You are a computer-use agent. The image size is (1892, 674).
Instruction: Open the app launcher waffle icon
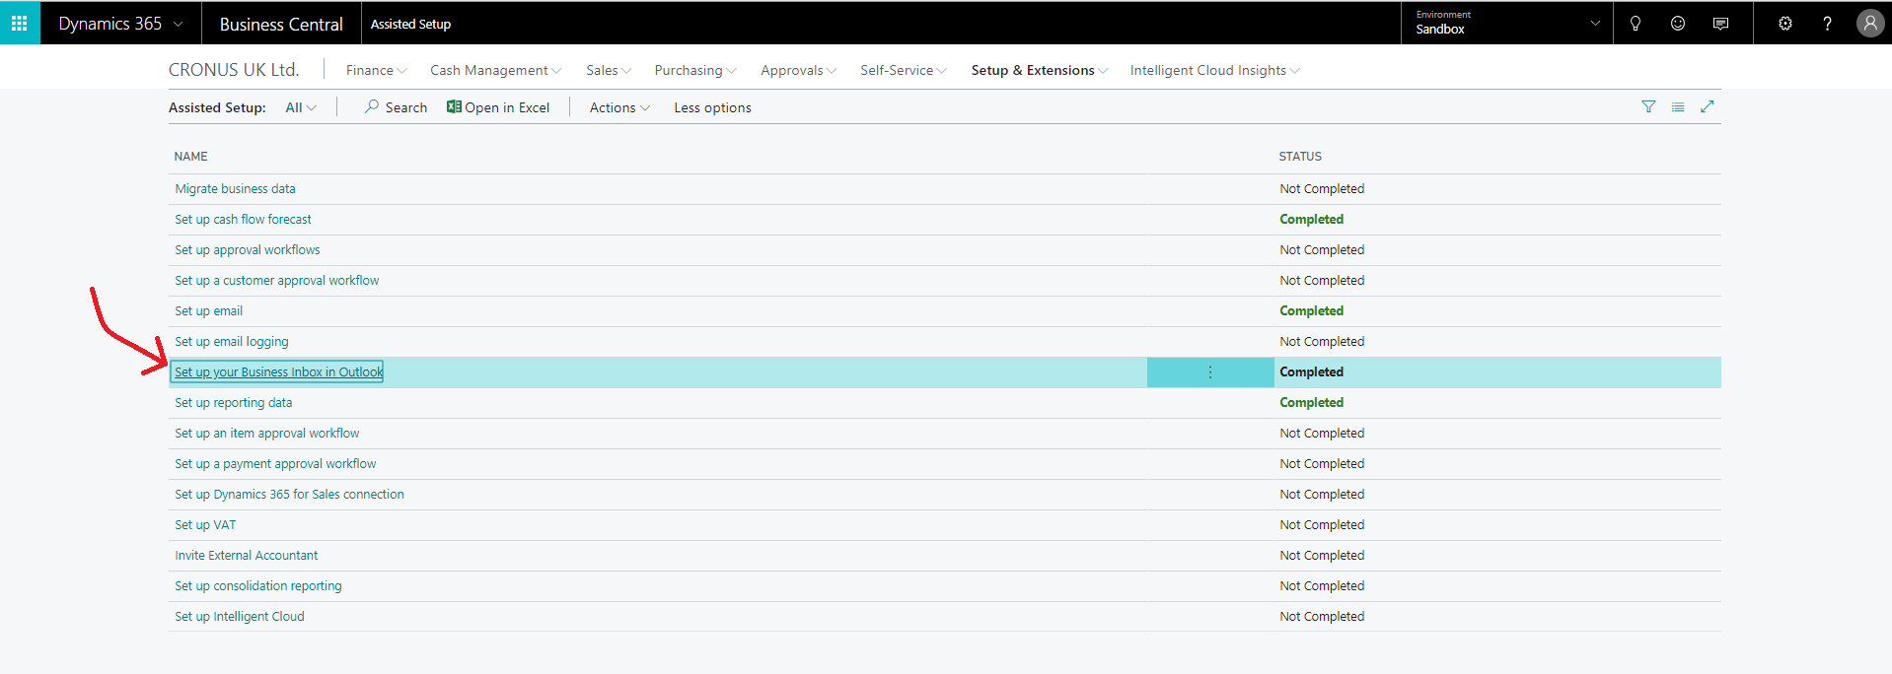click(20, 23)
